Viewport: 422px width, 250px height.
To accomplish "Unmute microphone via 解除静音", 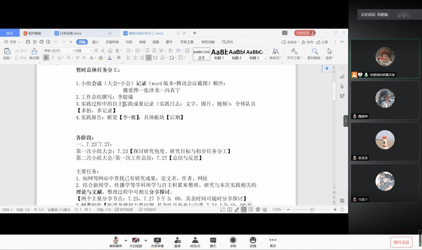I will [x=116, y=241].
